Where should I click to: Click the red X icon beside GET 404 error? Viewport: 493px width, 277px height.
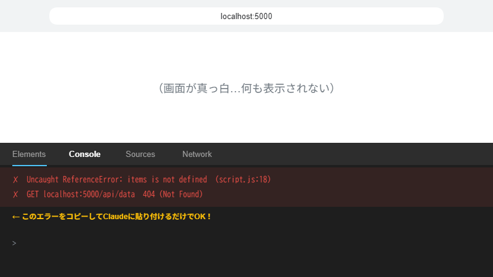15,195
